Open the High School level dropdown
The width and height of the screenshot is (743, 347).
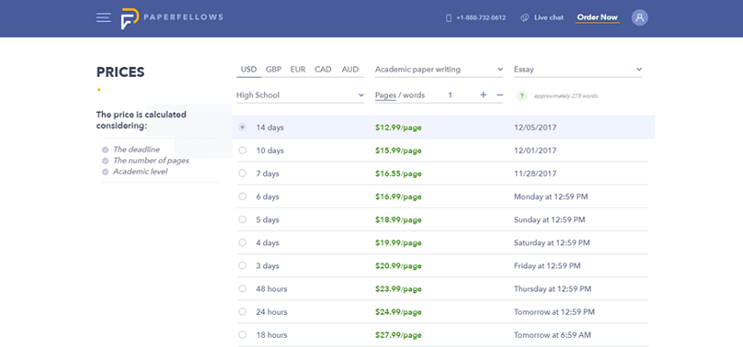[300, 95]
